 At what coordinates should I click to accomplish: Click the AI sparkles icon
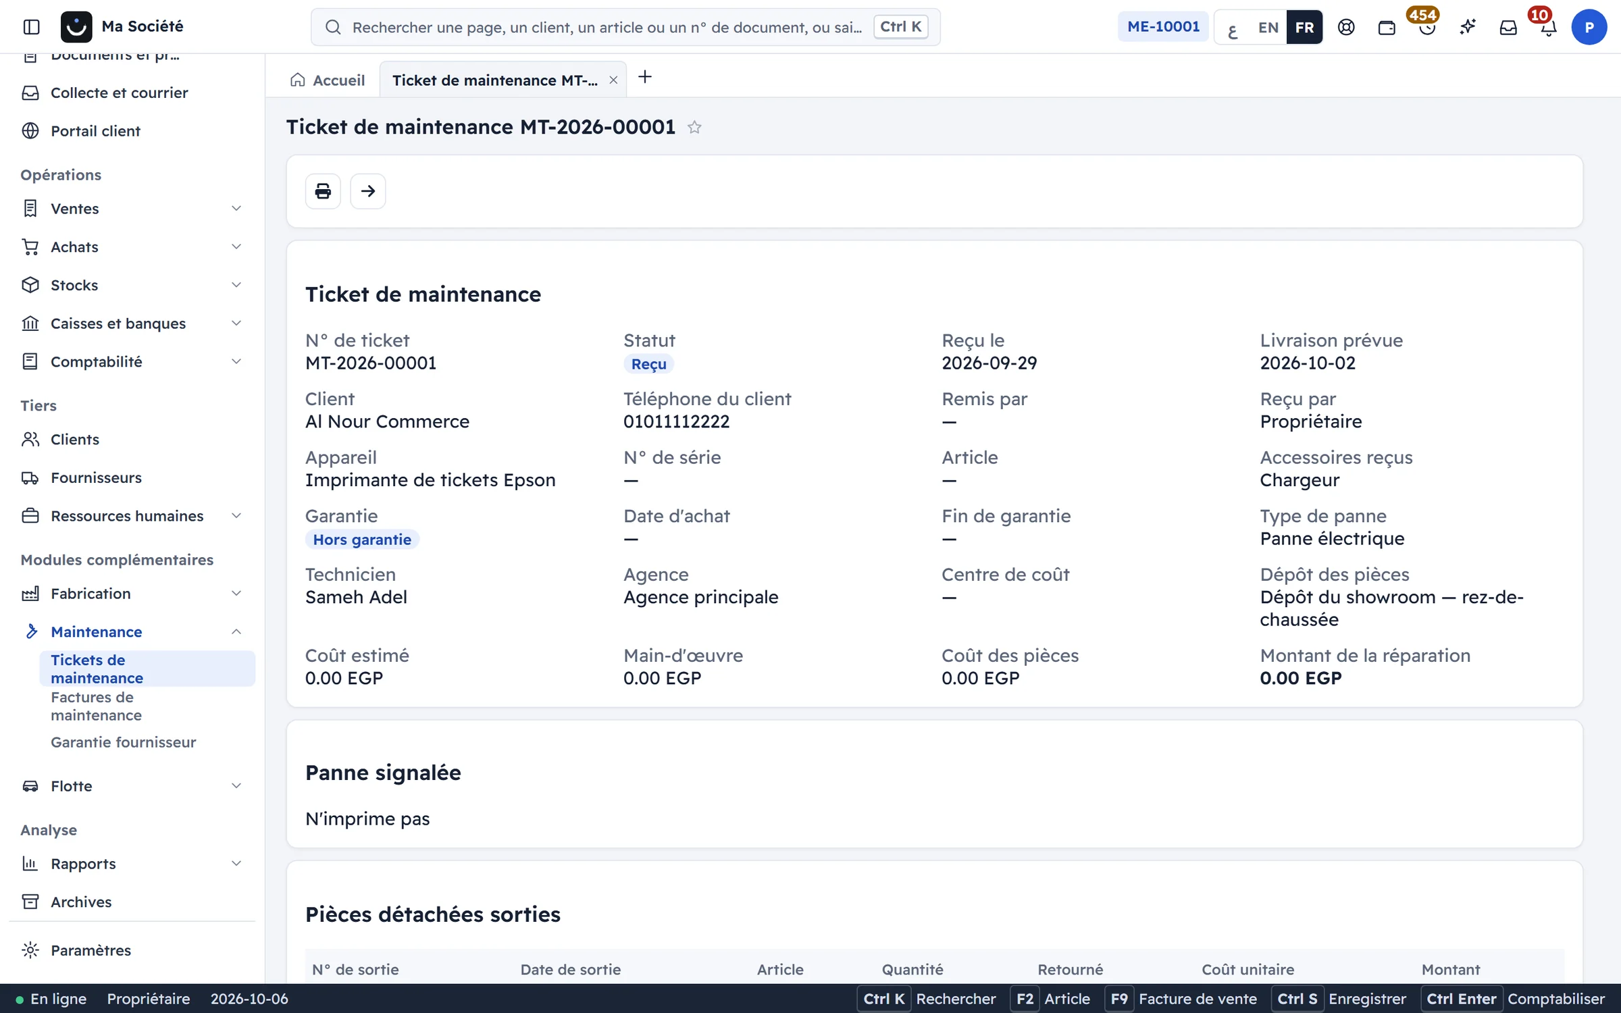1467,27
